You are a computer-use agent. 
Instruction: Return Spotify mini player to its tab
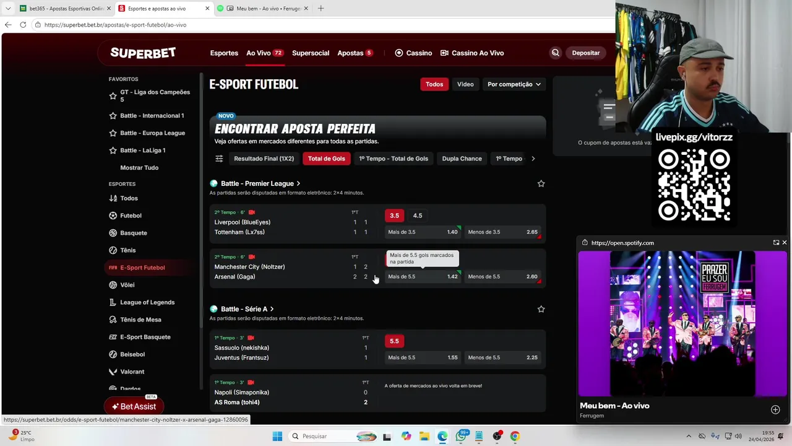coord(776,243)
